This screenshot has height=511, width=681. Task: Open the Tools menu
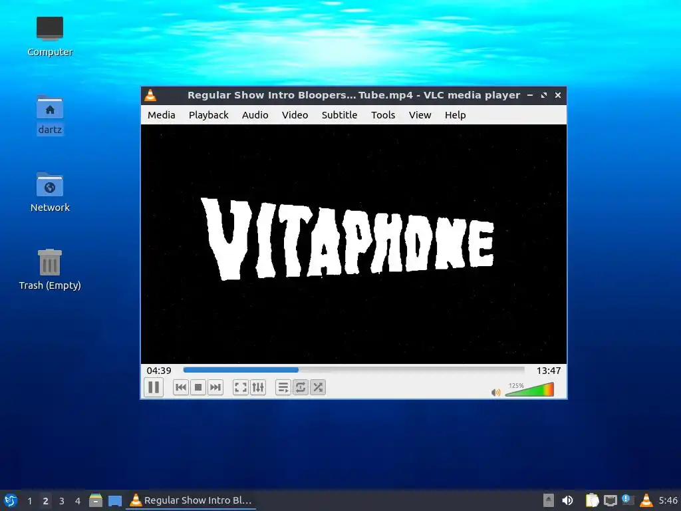pyautogui.click(x=383, y=115)
